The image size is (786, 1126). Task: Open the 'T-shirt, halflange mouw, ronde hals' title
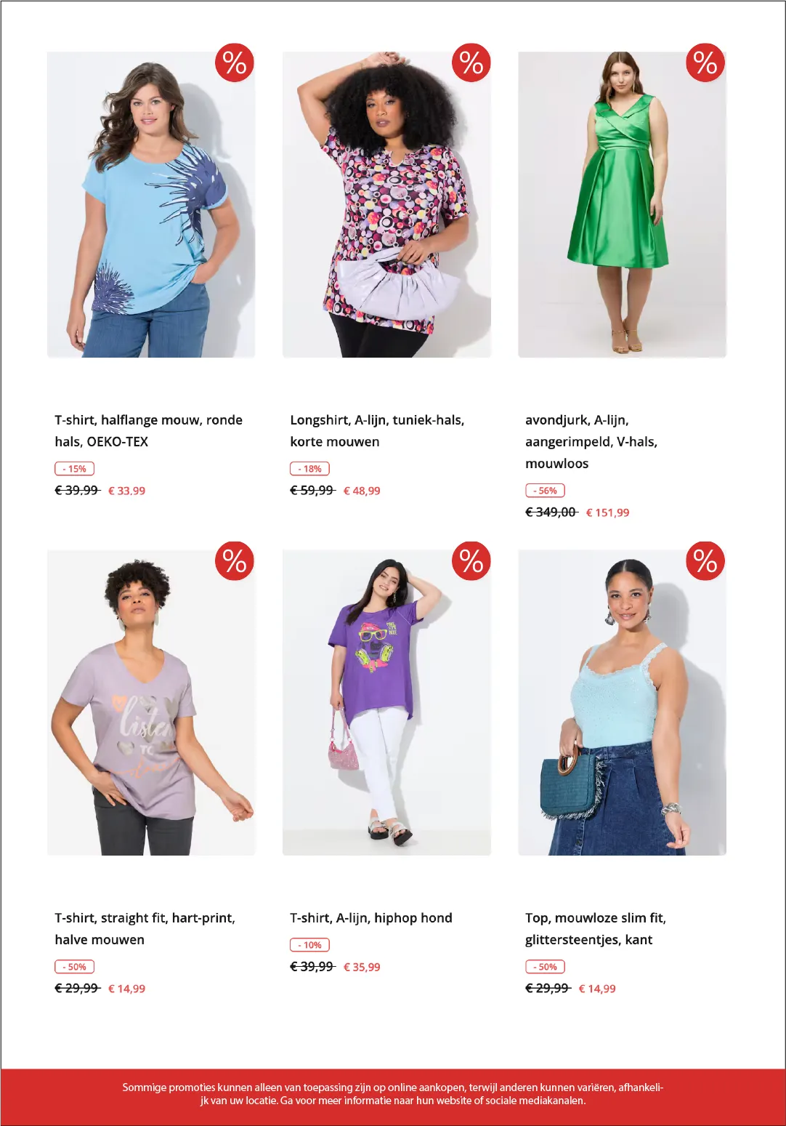coord(149,430)
